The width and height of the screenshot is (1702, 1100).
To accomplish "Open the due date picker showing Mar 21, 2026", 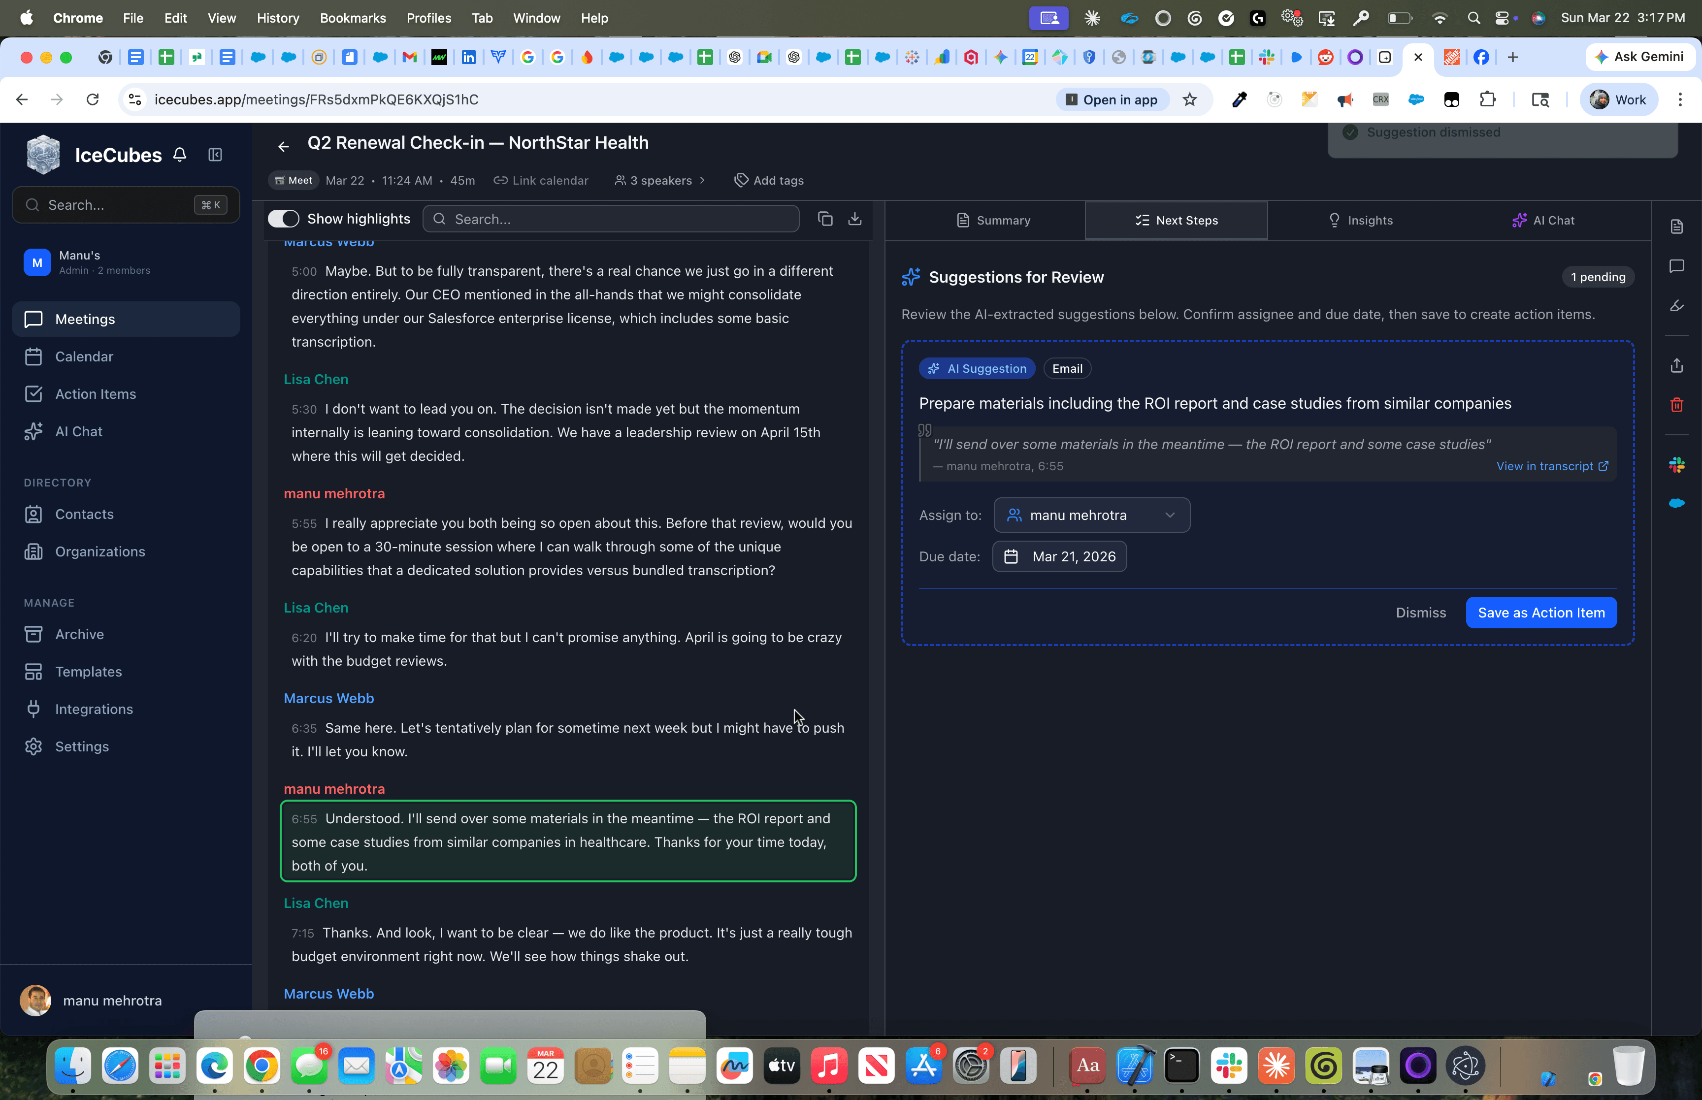I will 1059,556.
